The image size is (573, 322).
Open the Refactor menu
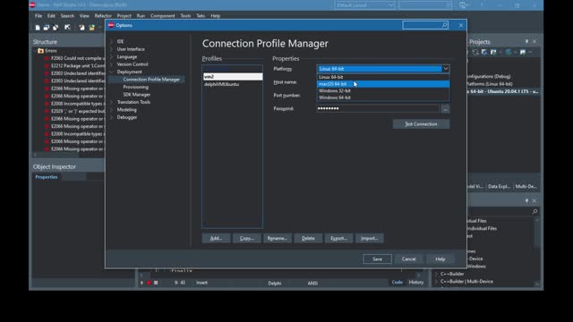coord(103,16)
